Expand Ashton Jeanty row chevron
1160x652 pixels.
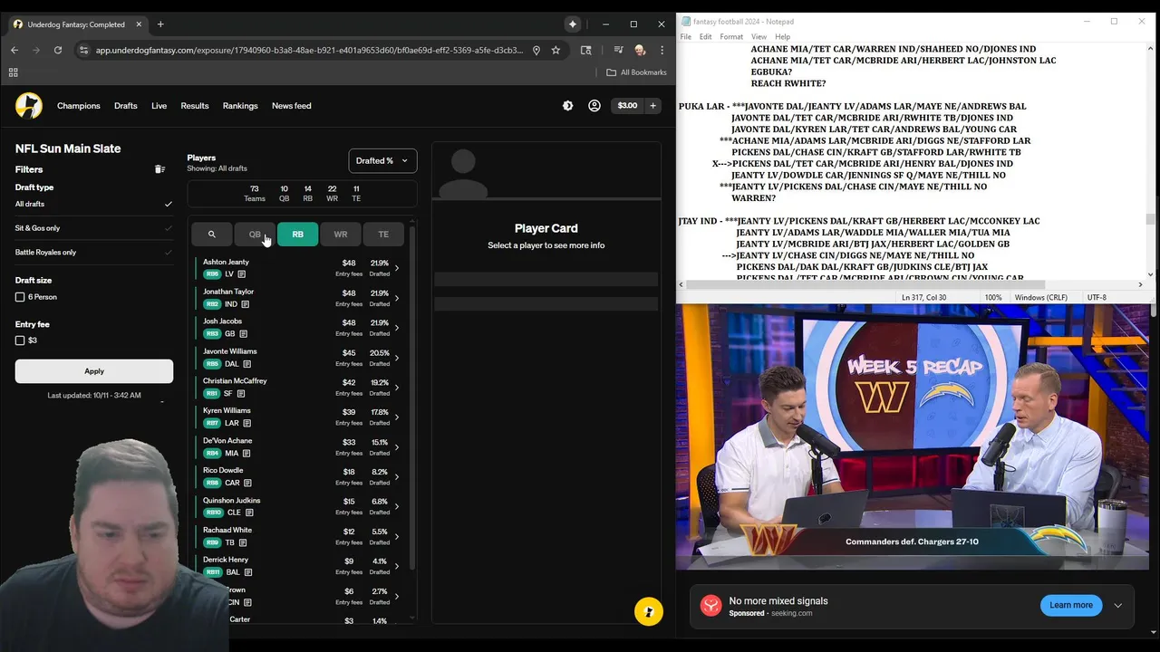point(396,268)
